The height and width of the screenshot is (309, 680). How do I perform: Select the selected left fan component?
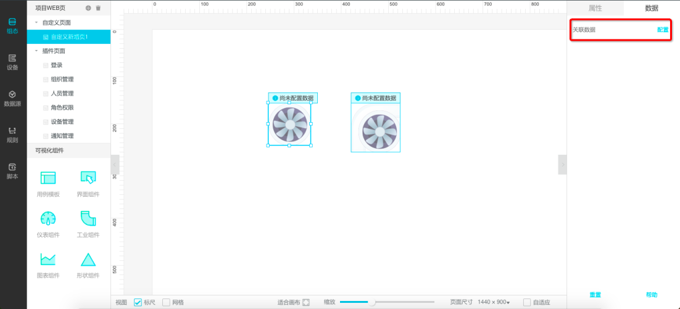(x=289, y=124)
